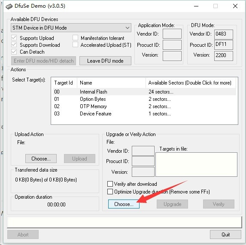246x245 pixels.
Task: Open Choose in Upgrade or Verify Action
Action: click(124, 204)
